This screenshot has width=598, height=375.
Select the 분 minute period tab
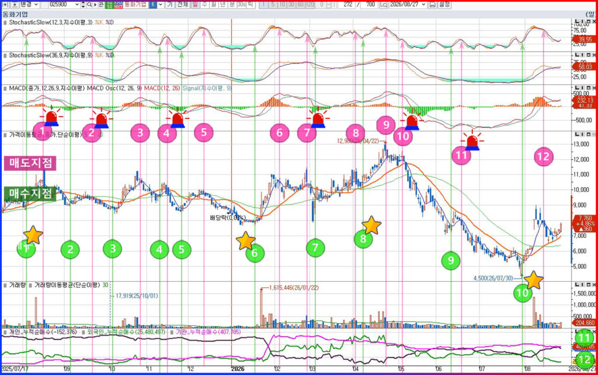pyautogui.click(x=232, y=5)
